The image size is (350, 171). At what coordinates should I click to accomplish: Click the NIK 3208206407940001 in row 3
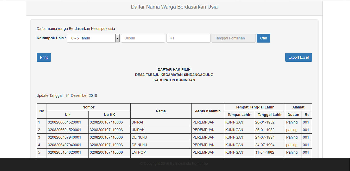[x=65, y=137]
